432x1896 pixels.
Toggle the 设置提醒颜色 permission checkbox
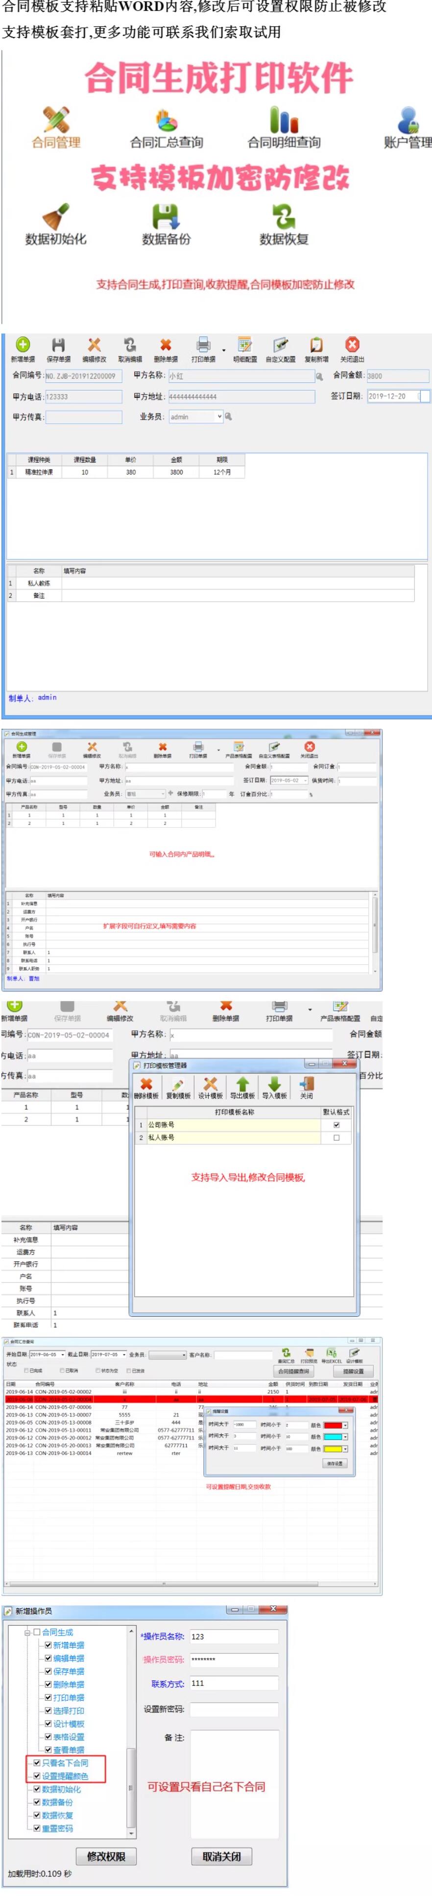click(x=37, y=1776)
